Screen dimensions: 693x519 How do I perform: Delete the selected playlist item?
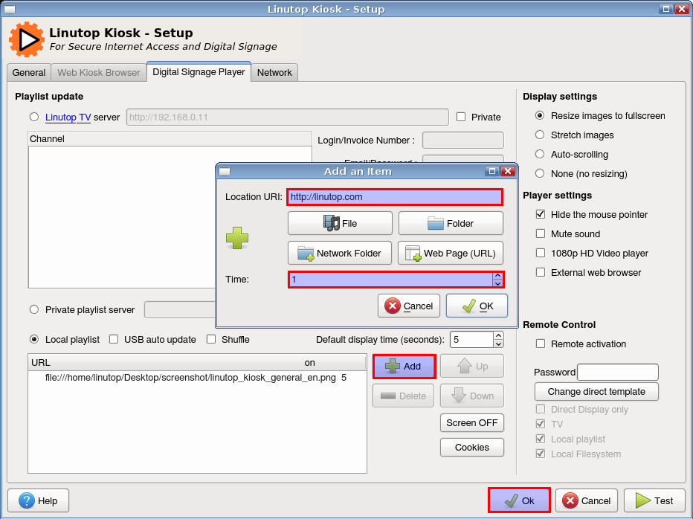click(403, 396)
